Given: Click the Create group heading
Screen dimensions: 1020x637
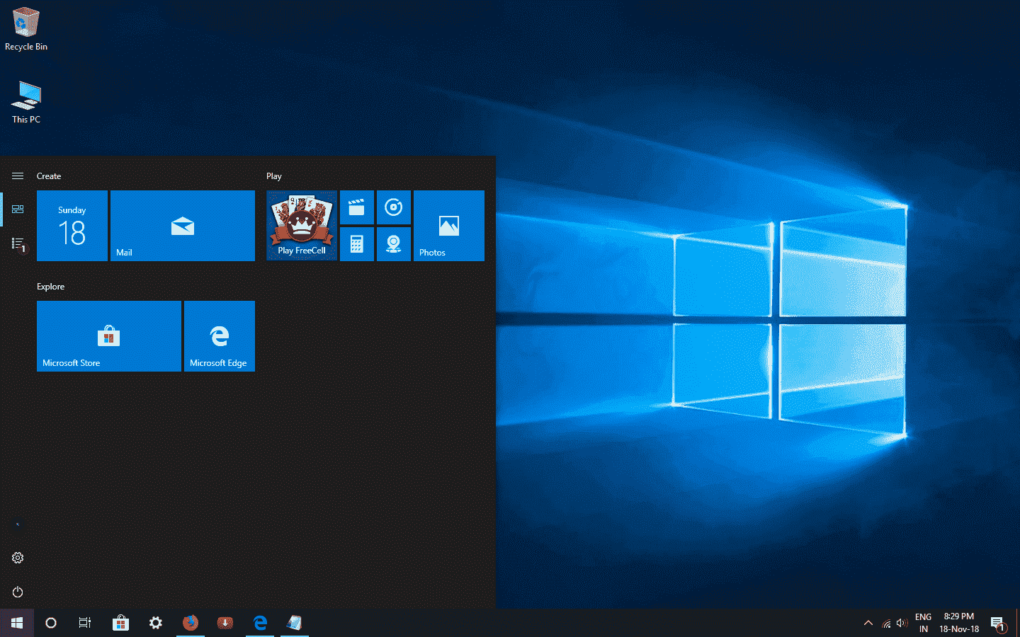Looking at the screenshot, I should point(49,176).
